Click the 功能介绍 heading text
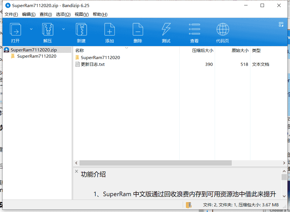This screenshot has width=290, height=212. (93, 174)
